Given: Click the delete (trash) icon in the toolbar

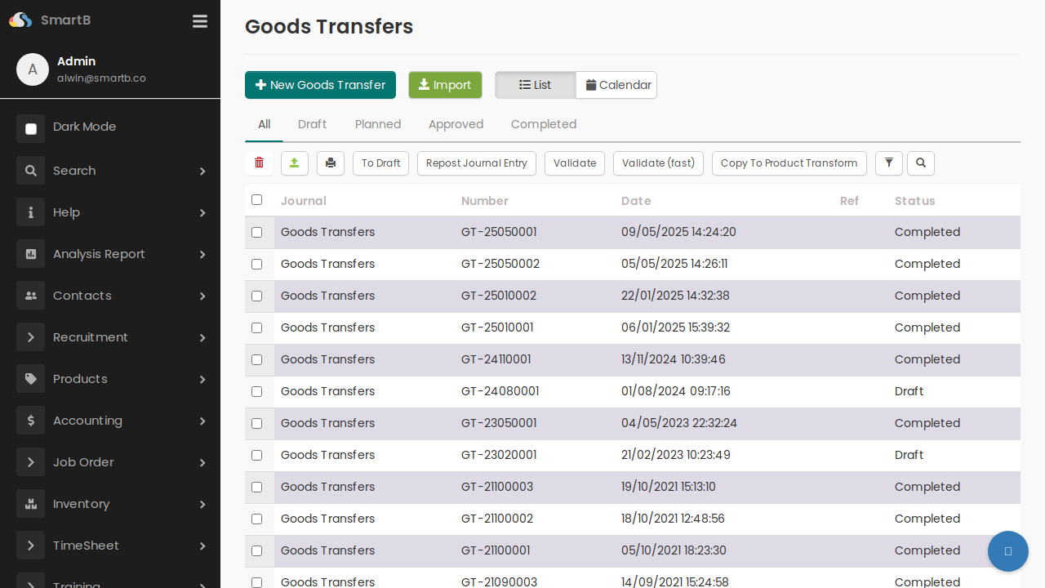Looking at the screenshot, I should [x=259, y=163].
